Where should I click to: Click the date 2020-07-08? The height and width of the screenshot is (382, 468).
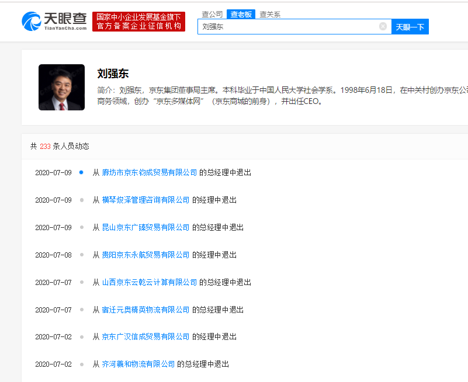pyautogui.click(x=53, y=255)
